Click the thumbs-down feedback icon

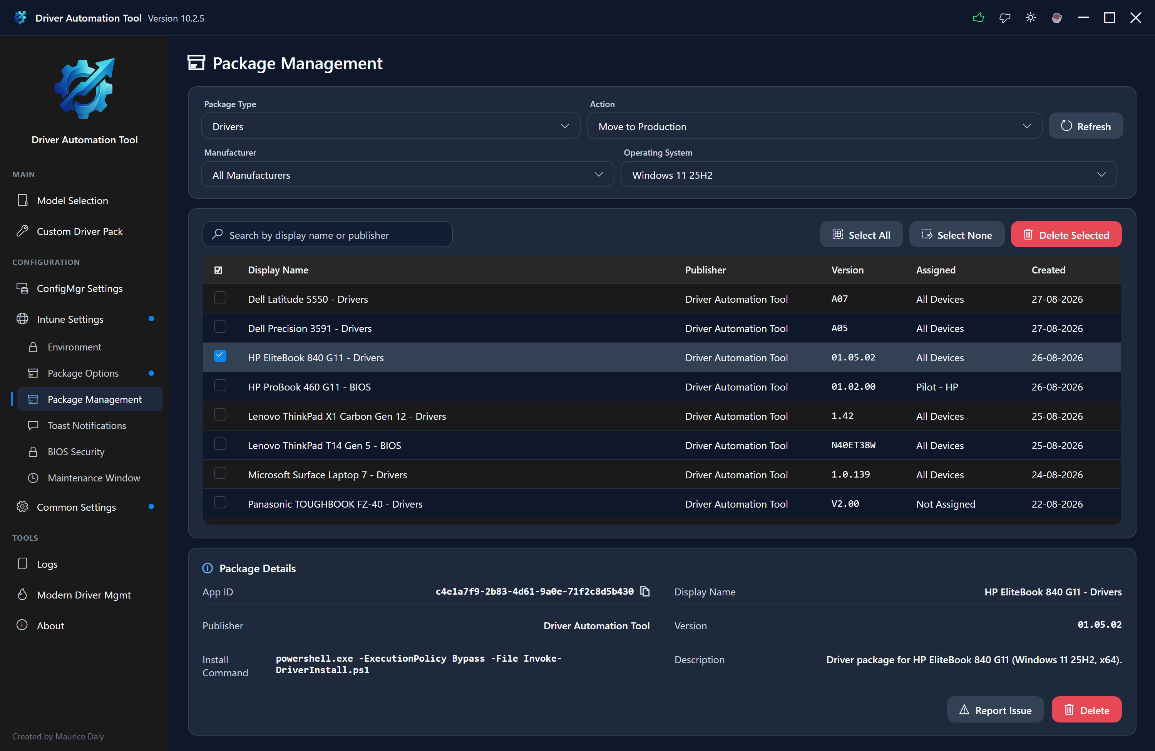coord(1004,18)
